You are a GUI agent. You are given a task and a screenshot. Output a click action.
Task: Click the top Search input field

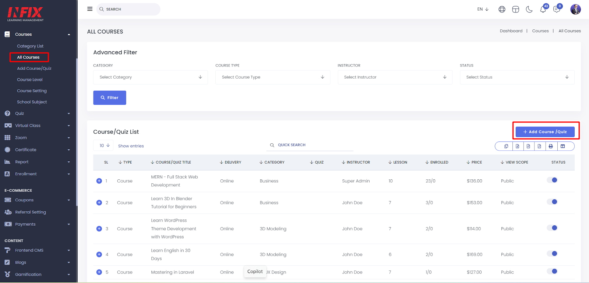coord(128,9)
